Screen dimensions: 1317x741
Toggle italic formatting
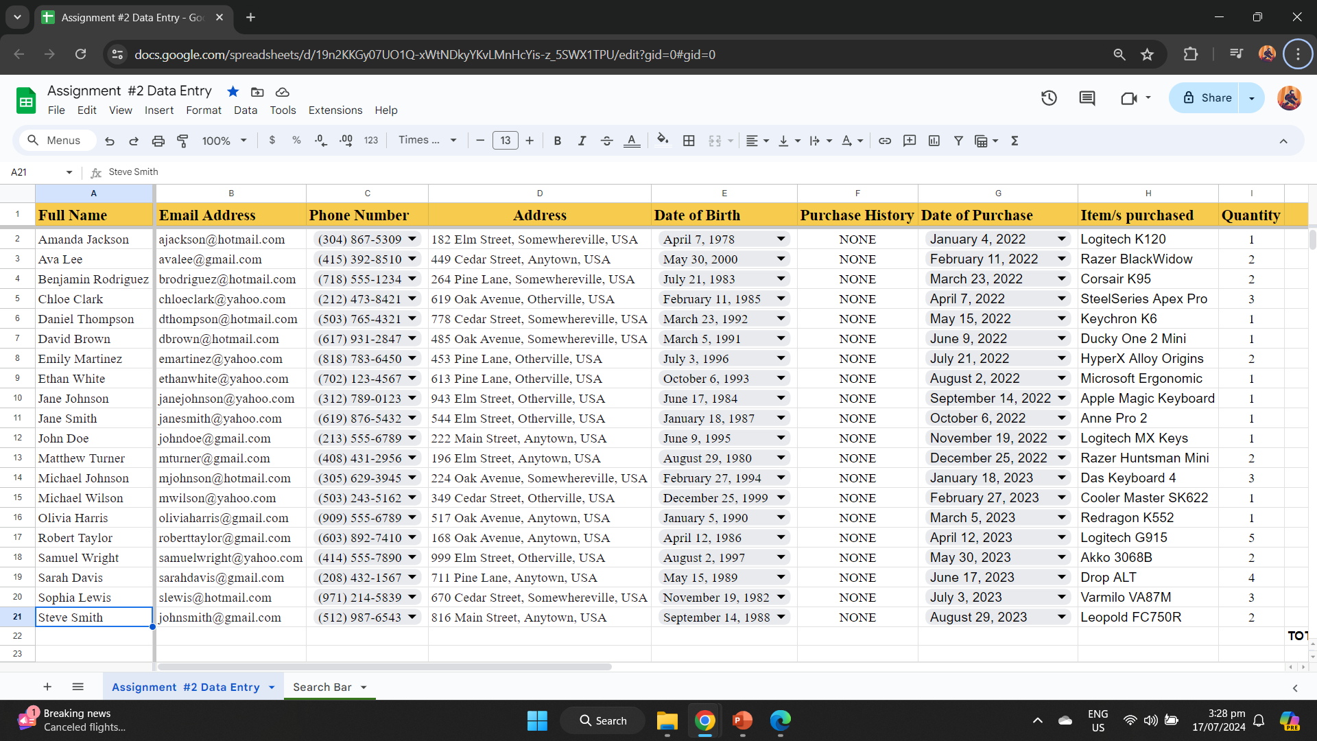coord(582,141)
